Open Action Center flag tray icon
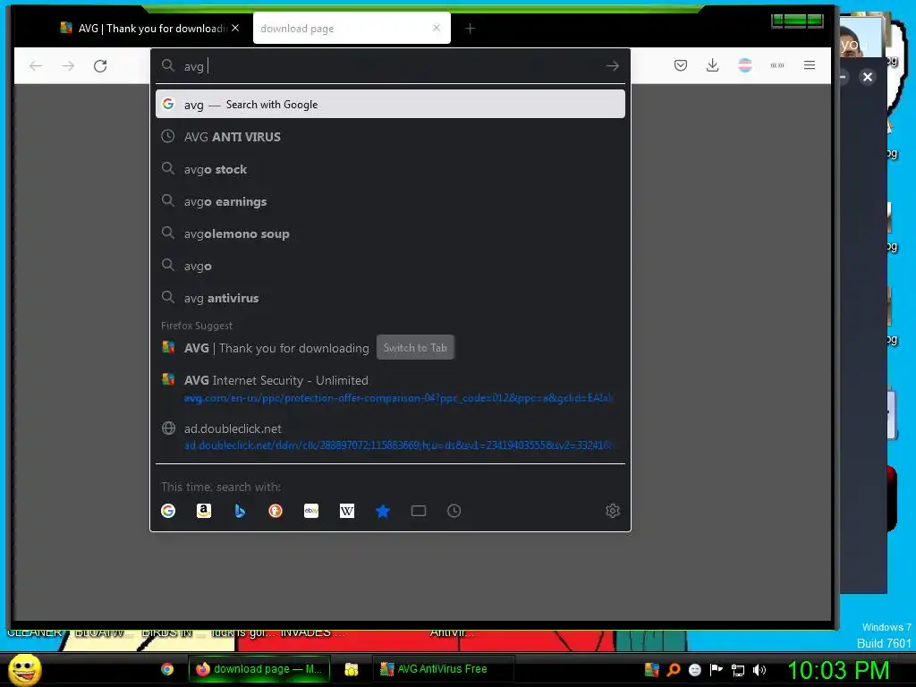The image size is (916, 687). click(717, 670)
